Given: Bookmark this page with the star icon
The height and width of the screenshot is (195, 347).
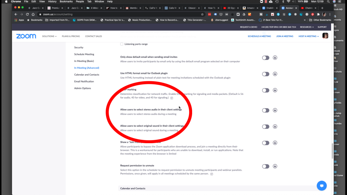Looking at the screenshot, I should coord(202,14).
